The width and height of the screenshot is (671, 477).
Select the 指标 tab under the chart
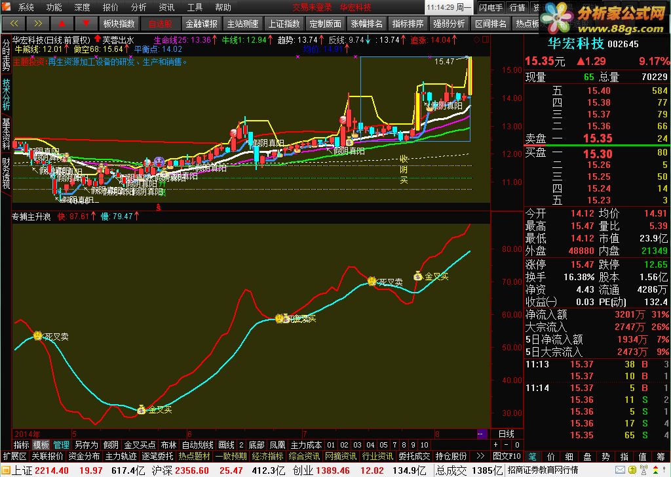pos(22,445)
